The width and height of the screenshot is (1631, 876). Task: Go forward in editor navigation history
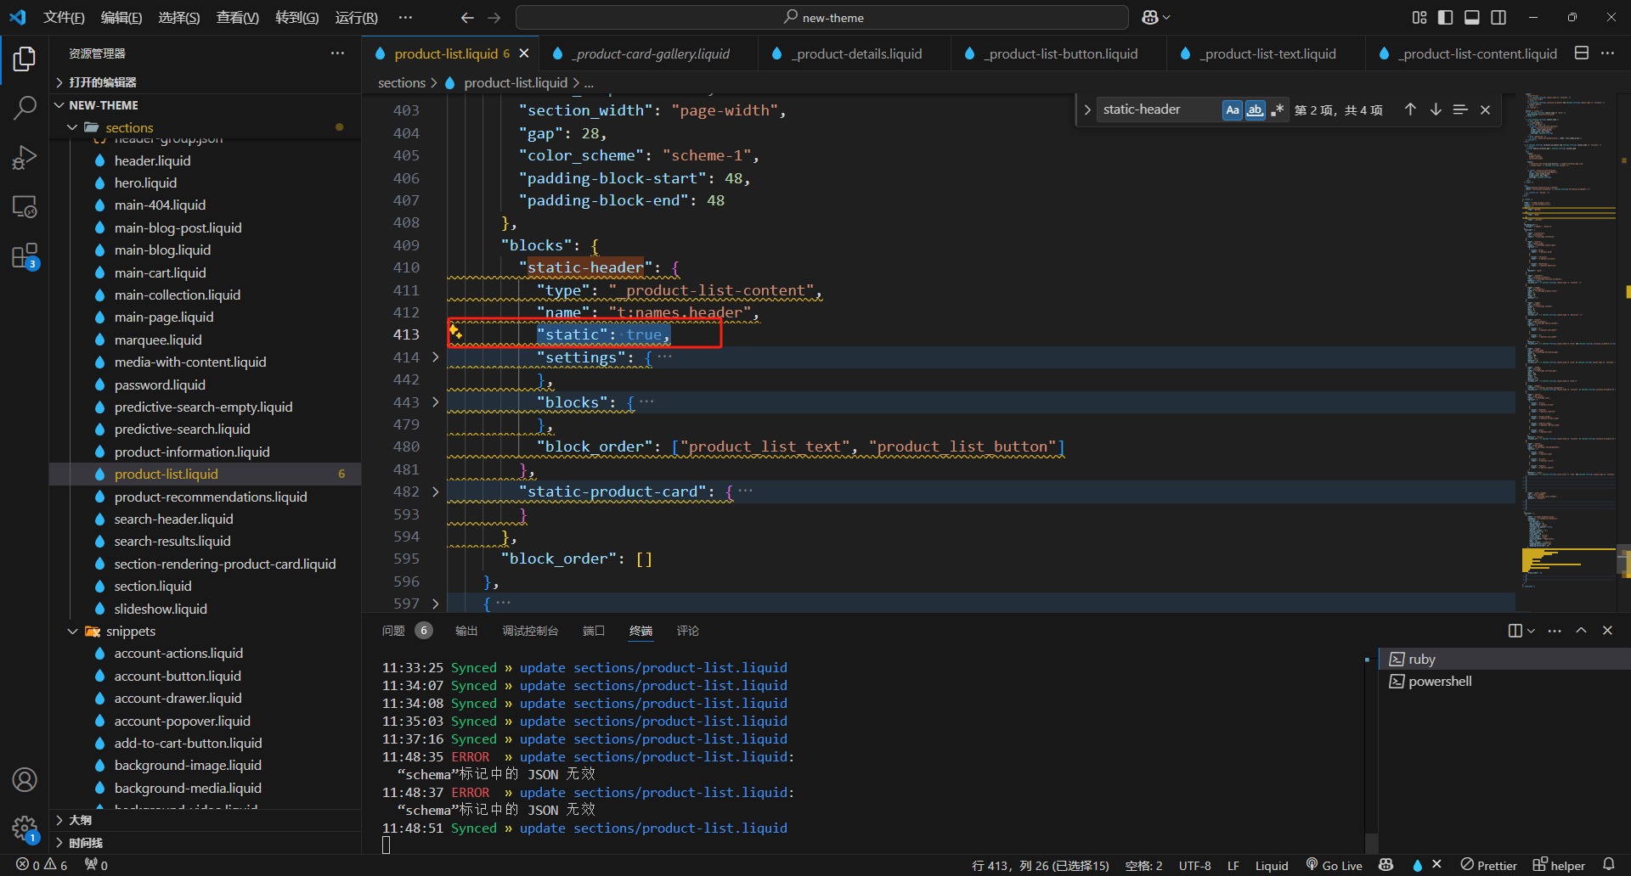[494, 17]
